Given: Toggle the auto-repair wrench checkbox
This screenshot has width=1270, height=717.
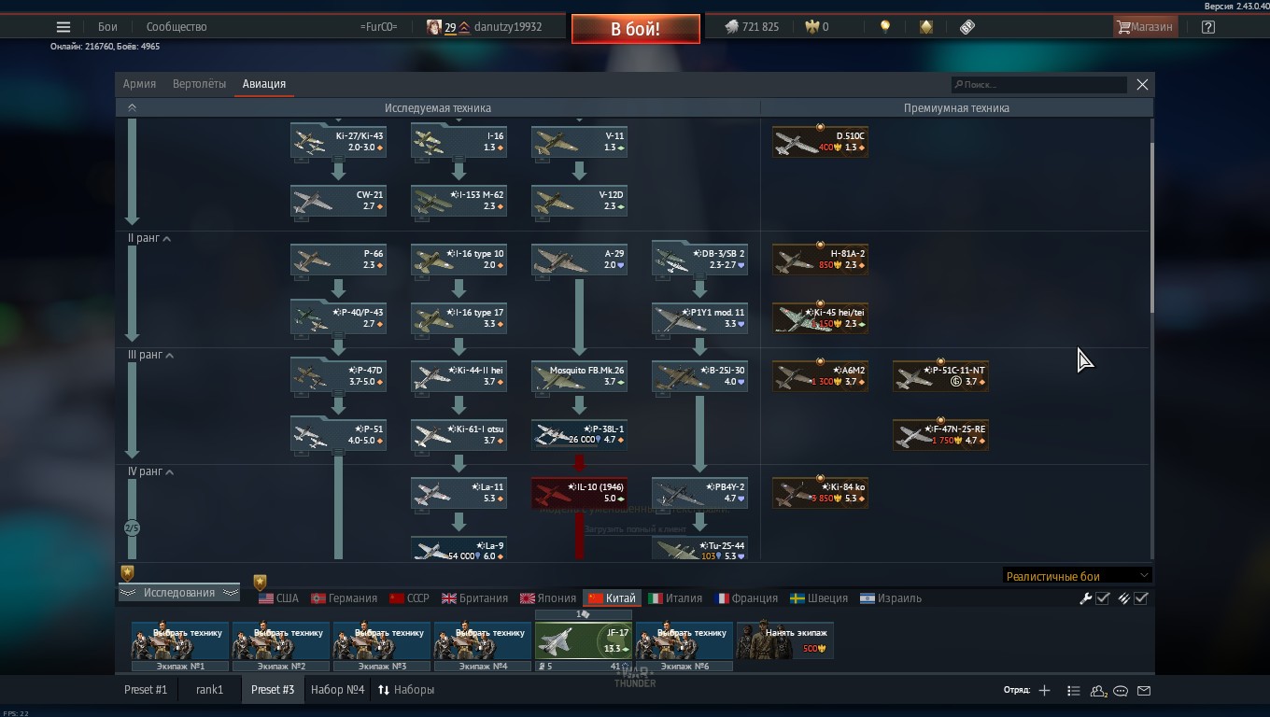Looking at the screenshot, I should 1102,598.
